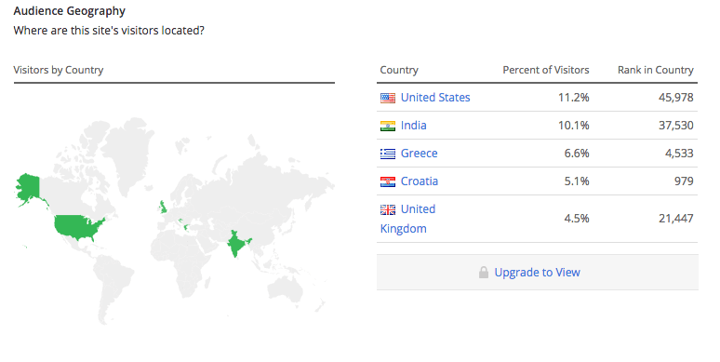Click the Upgrade to View link
Viewport: 720px width, 362px height.
click(538, 273)
